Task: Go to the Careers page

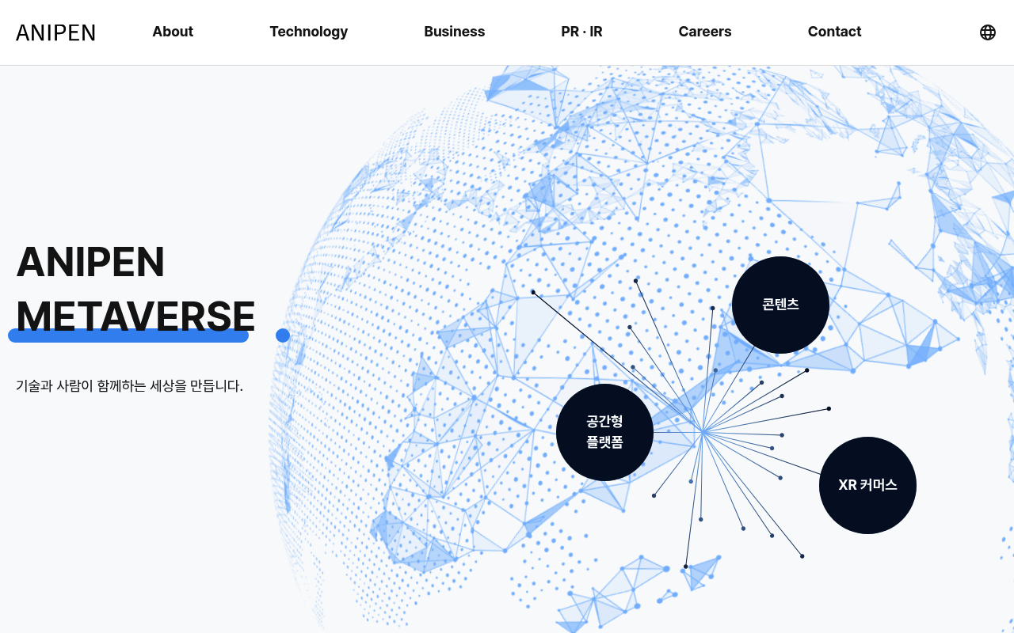Action: click(705, 32)
